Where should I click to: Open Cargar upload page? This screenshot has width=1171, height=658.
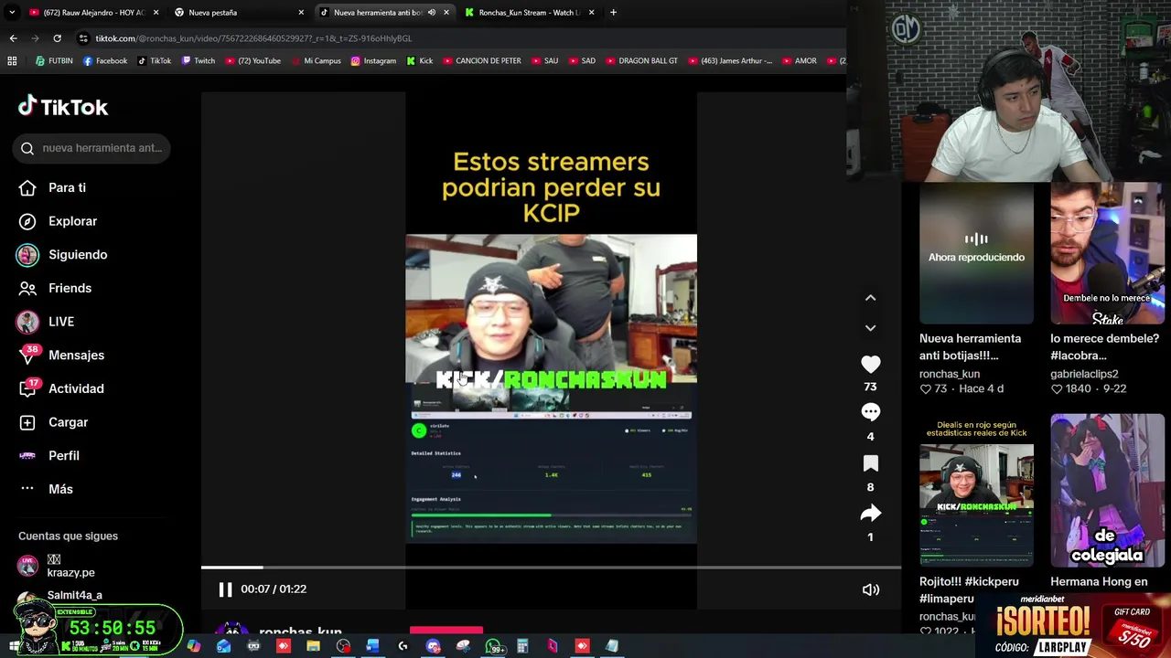pyautogui.click(x=53, y=422)
